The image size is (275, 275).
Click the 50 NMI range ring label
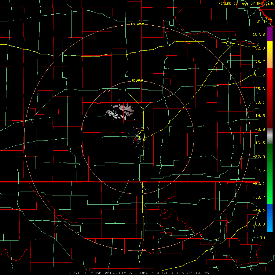[137, 81]
